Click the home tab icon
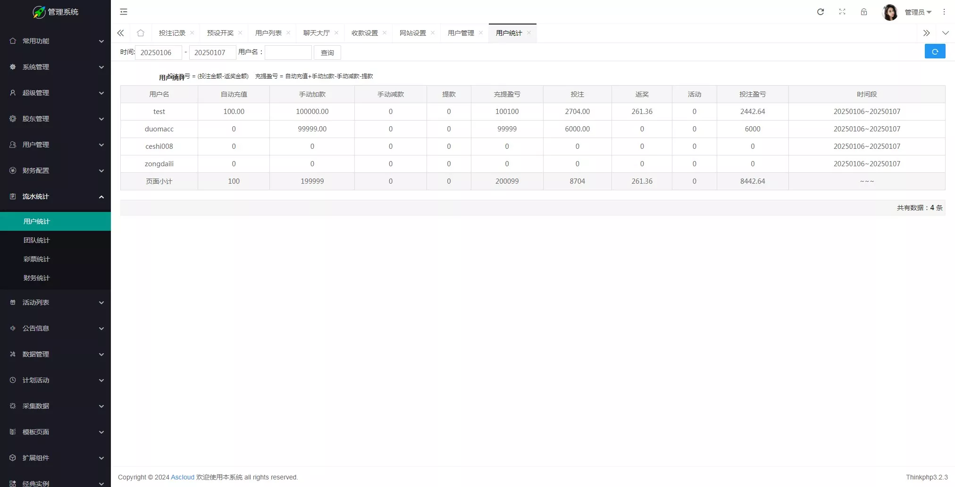Screen dimensions: 955x487 click(141, 33)
